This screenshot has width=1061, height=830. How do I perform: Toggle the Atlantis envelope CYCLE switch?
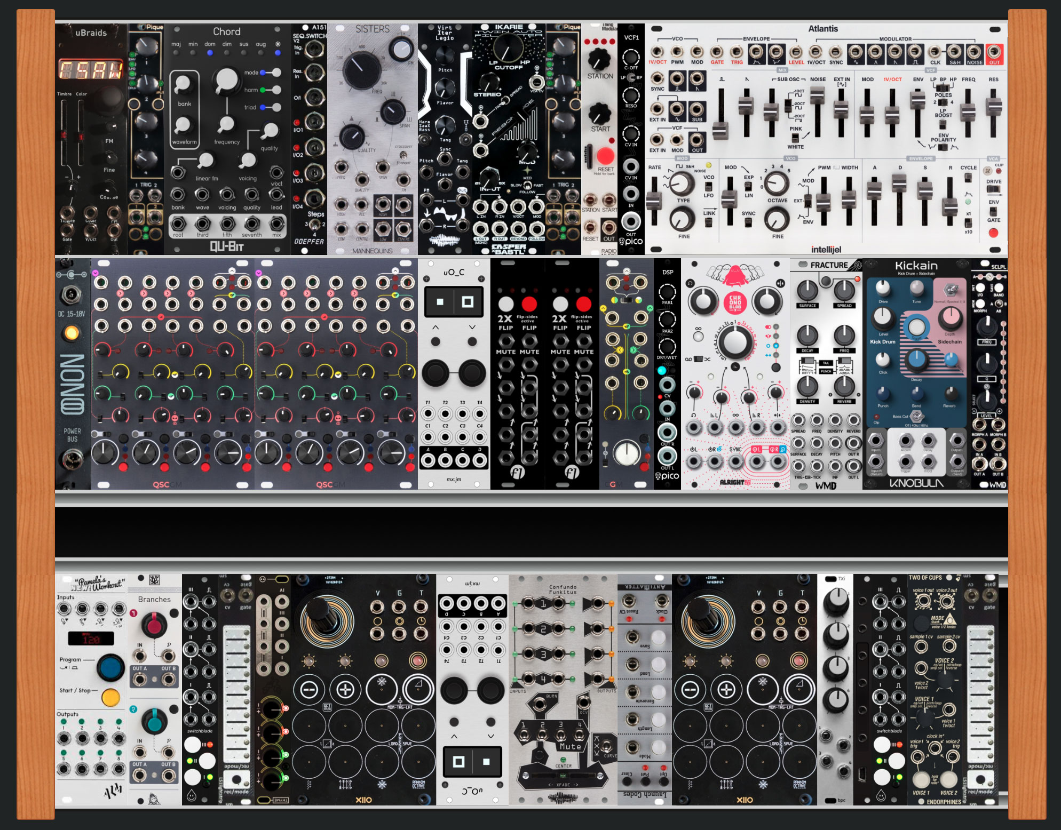pos(968,178)
